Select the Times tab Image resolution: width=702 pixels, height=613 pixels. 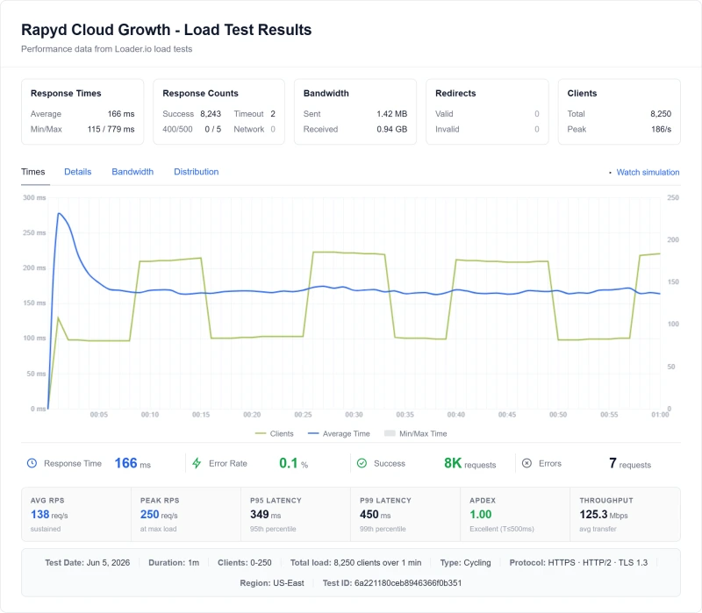(33, 172)
